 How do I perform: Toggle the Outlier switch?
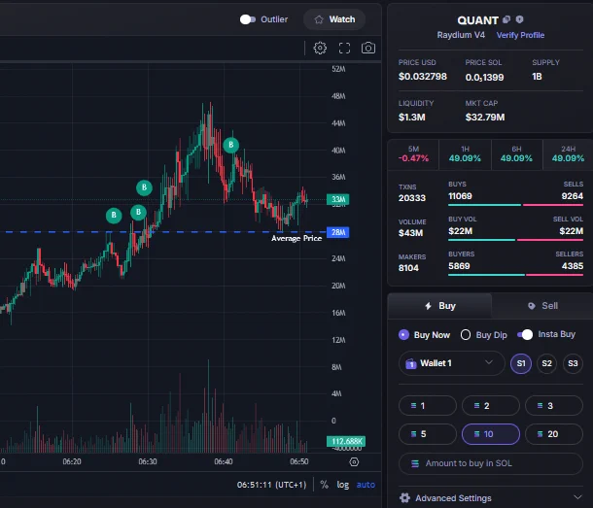(x=248, y=19)
